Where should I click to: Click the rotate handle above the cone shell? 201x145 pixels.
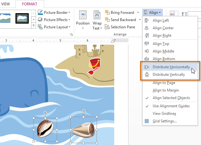click(84, 111)
